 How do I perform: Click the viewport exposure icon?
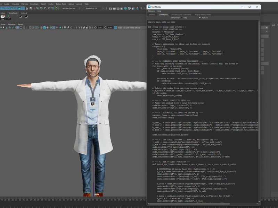pos(95,28)
